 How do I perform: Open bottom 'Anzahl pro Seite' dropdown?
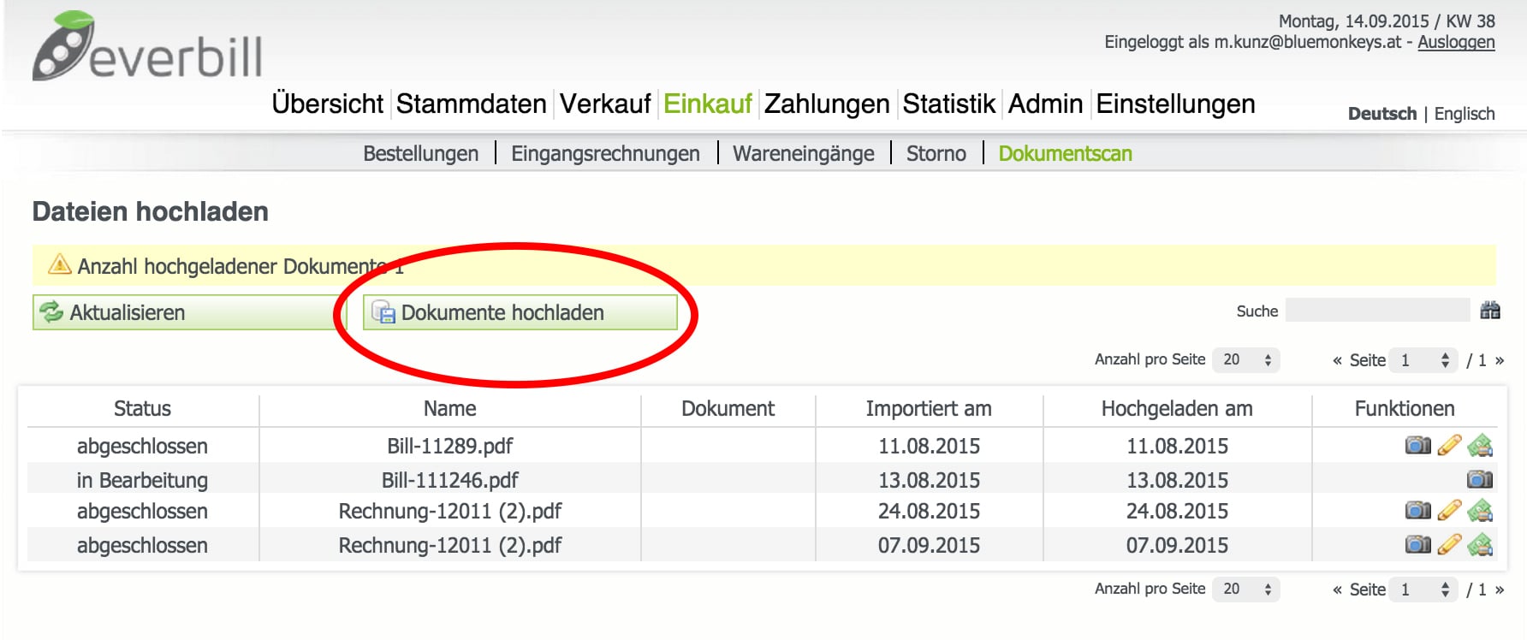1245,590
